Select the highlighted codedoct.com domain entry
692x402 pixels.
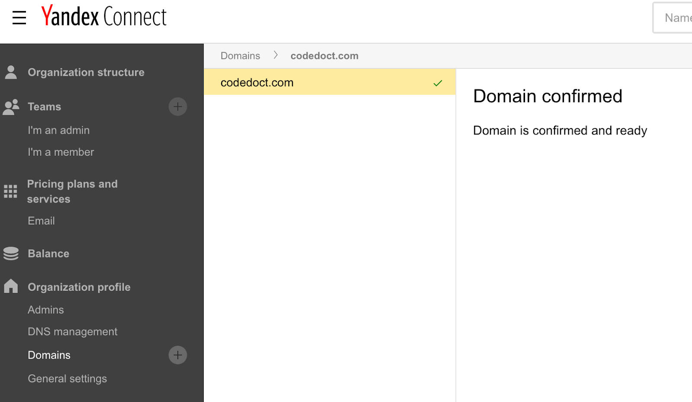(x=257, y=82)
